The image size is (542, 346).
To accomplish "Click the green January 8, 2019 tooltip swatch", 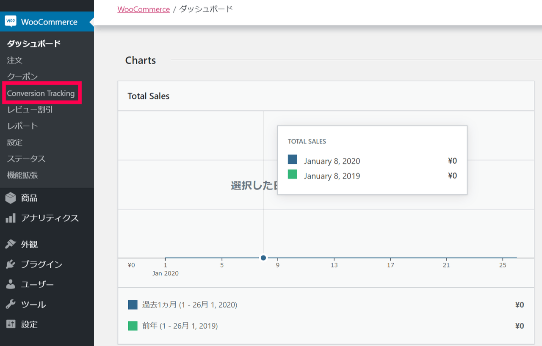I will point(293,174).
